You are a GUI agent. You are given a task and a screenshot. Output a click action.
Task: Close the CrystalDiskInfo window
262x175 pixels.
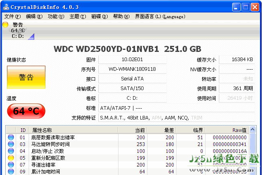(x=255, y=7)
